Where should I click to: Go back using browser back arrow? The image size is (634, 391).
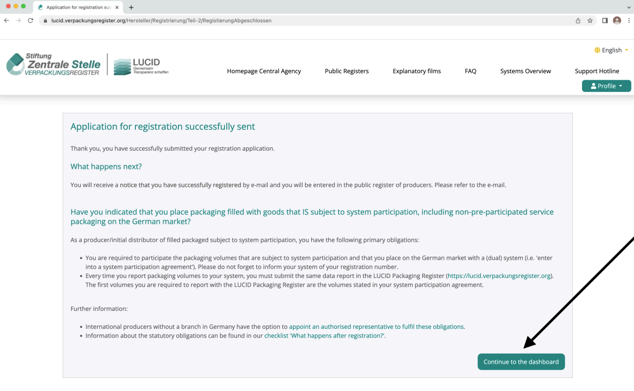(6, 21)
